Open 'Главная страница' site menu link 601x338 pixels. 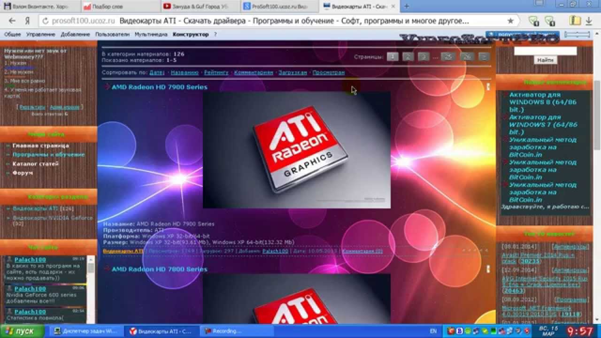(x=41, y=146)
